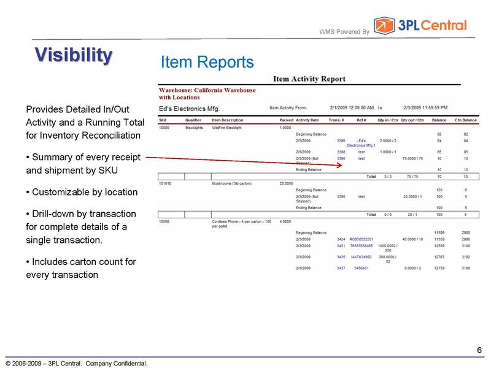Click the 3PL Central orange box logo
The image size is (491, 368).
coord(384,26)
